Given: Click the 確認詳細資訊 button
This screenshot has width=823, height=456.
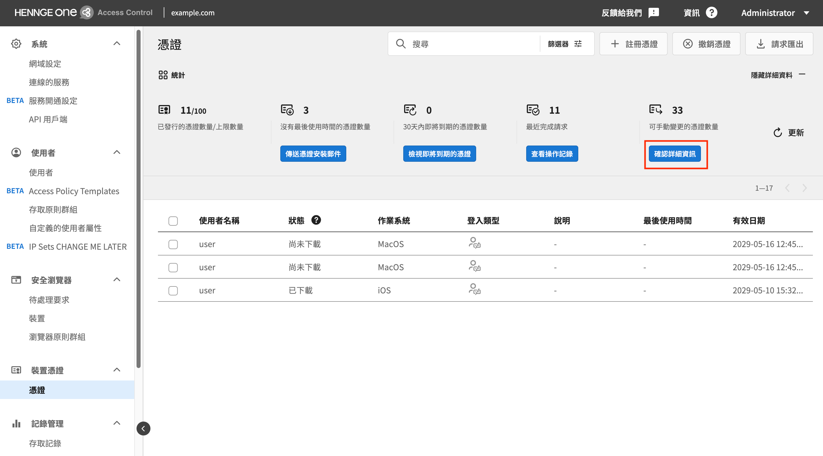Looking at the screenshot, I should coord(675,154).
